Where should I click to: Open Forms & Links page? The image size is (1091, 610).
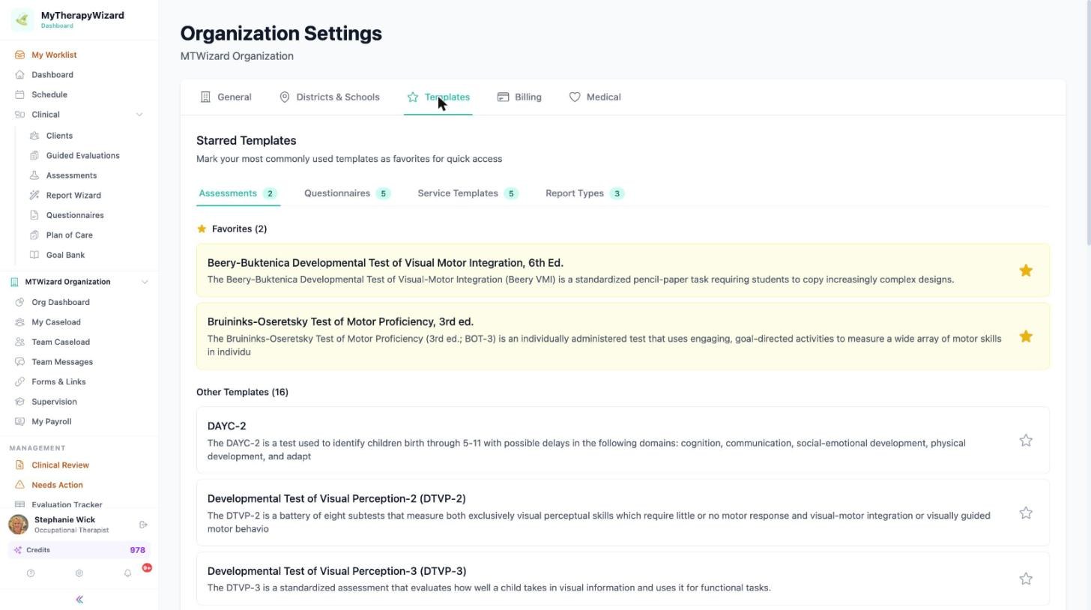[x=58, y=382]
